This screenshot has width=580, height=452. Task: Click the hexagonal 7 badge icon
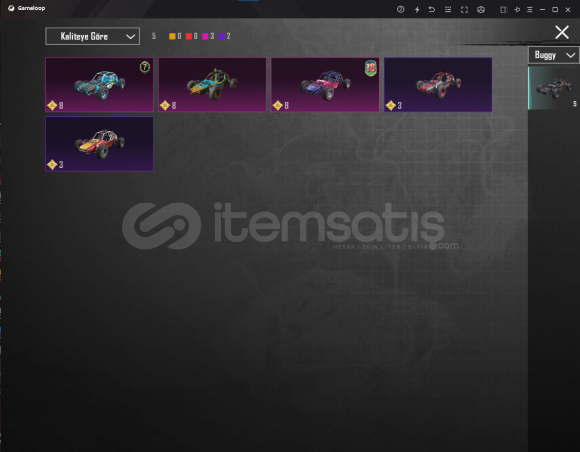pyautogui.click(x=145, y=67)
